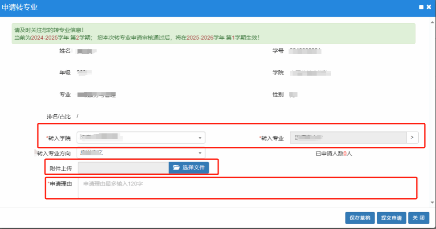Screen dimensions: 436x229
Task: Click the 关闭 button at bottom right
Action: (418, 218)
